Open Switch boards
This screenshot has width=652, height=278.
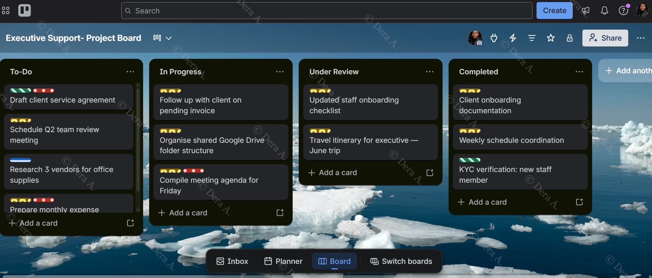401,261
